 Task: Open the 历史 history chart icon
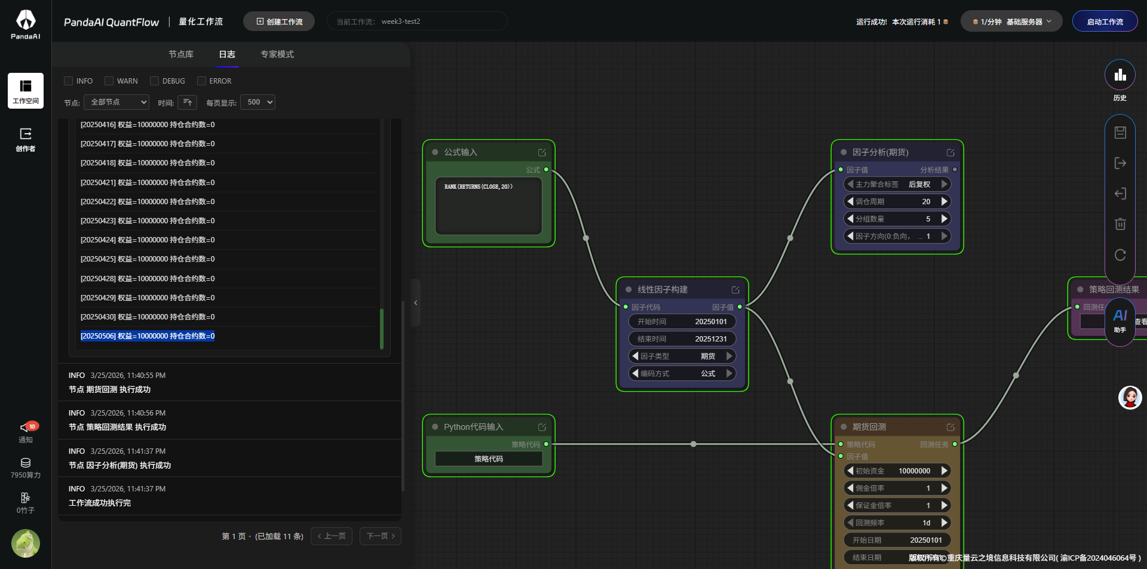click(1120, 76)
